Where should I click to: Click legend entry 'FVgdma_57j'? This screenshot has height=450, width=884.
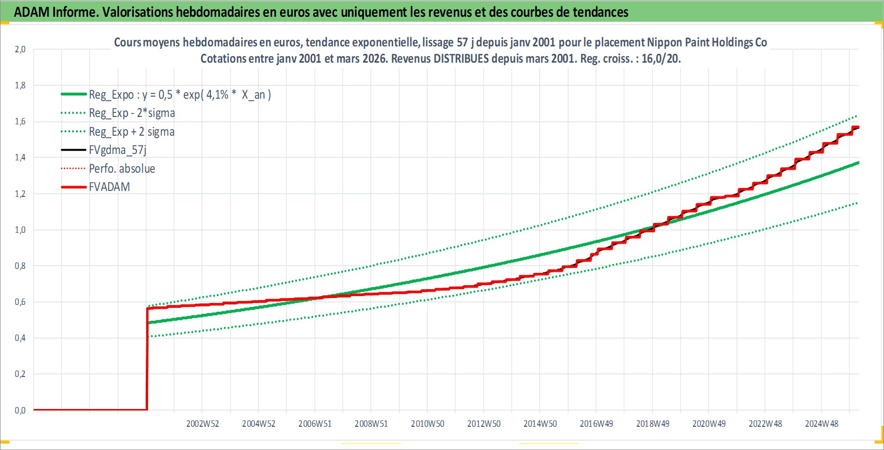[118, 150]
